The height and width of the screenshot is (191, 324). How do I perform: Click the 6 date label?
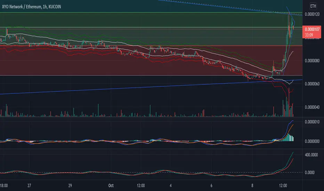(211, 186)
